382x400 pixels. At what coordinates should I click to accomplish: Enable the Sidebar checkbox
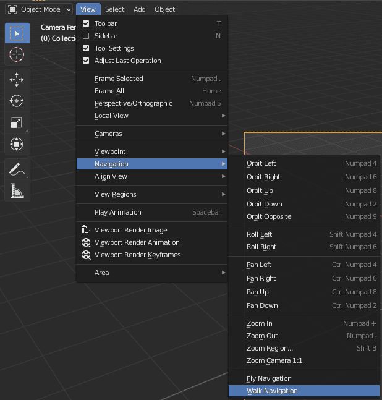(86, 36)
